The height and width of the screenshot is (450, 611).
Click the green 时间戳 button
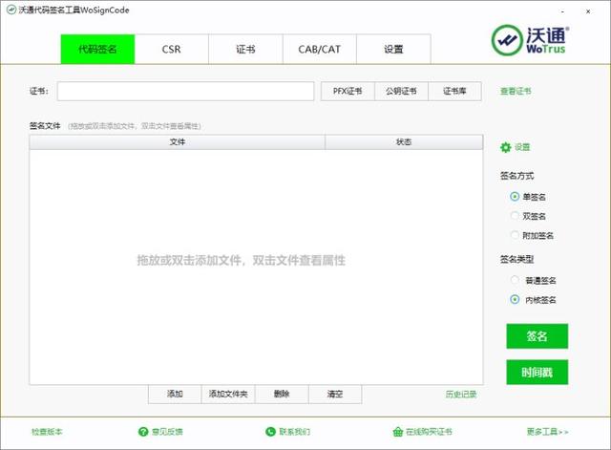[x=537, y=373]
